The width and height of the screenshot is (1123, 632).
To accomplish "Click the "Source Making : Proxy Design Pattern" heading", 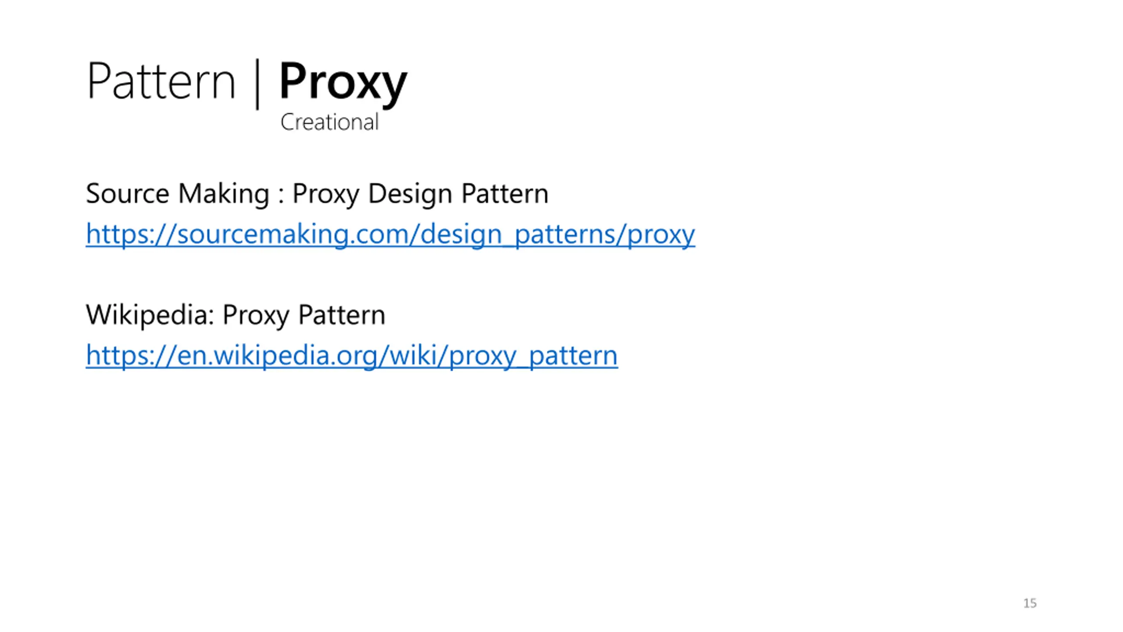I will (x=317, y=194).
